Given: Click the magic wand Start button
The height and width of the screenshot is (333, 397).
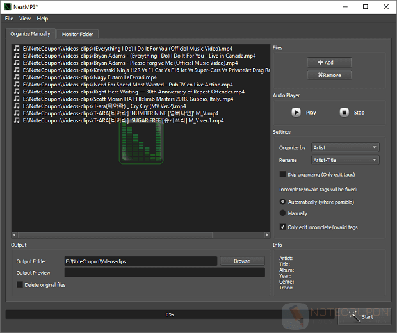Looking at the screenshot, I should click(364, 316).
